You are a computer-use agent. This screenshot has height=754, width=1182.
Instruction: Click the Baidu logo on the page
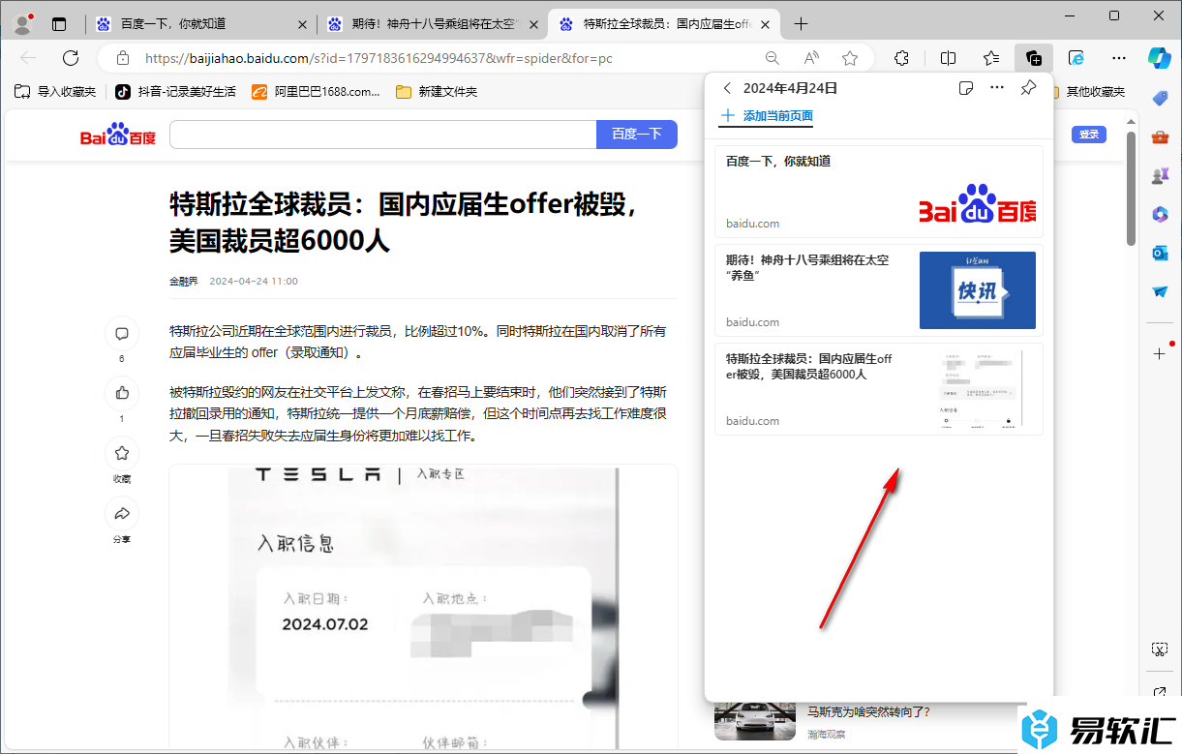(117, 135)
